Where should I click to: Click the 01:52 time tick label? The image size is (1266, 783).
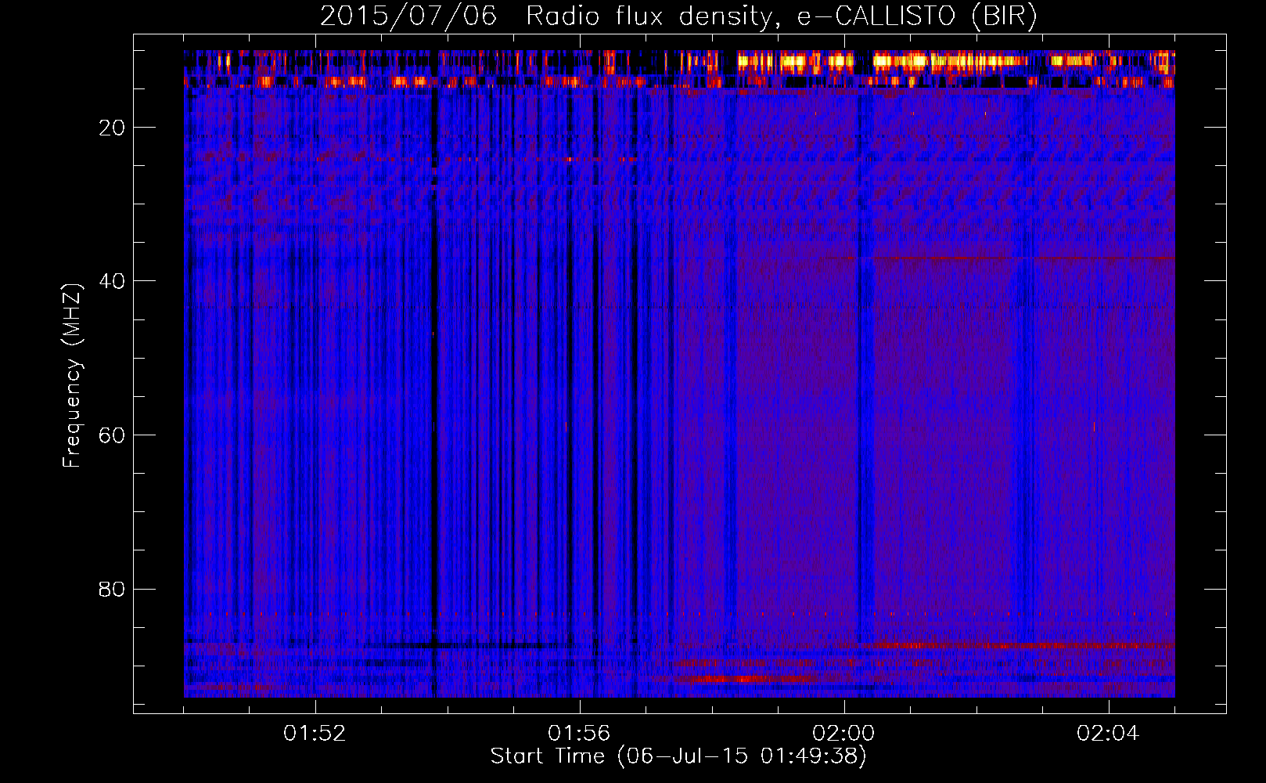coord(315,734)
